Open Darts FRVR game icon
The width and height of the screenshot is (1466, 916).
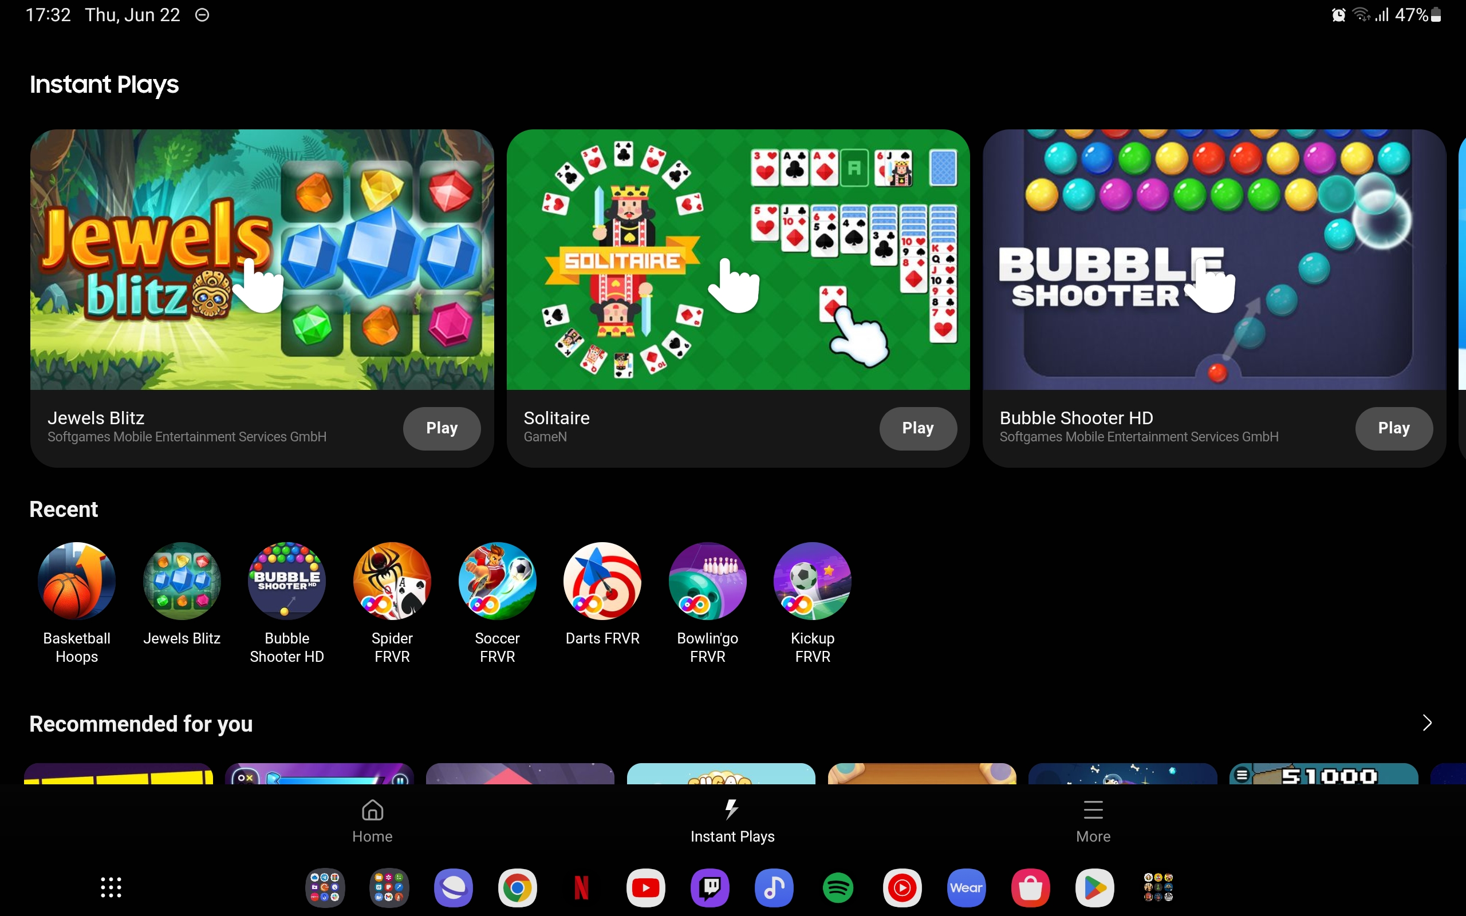[602, 581]
